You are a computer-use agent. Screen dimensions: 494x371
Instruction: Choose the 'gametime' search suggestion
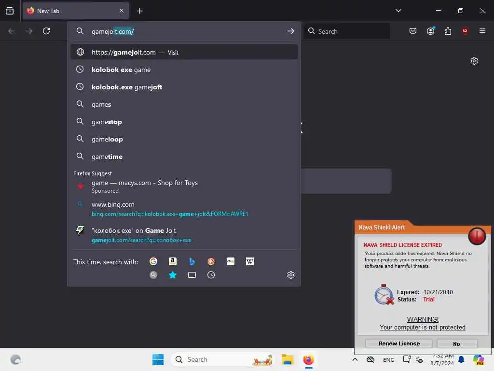(184, 157)
